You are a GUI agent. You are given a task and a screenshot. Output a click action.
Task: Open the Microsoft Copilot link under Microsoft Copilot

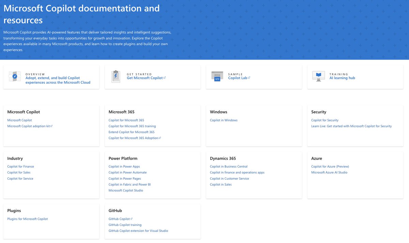[19, 120]
